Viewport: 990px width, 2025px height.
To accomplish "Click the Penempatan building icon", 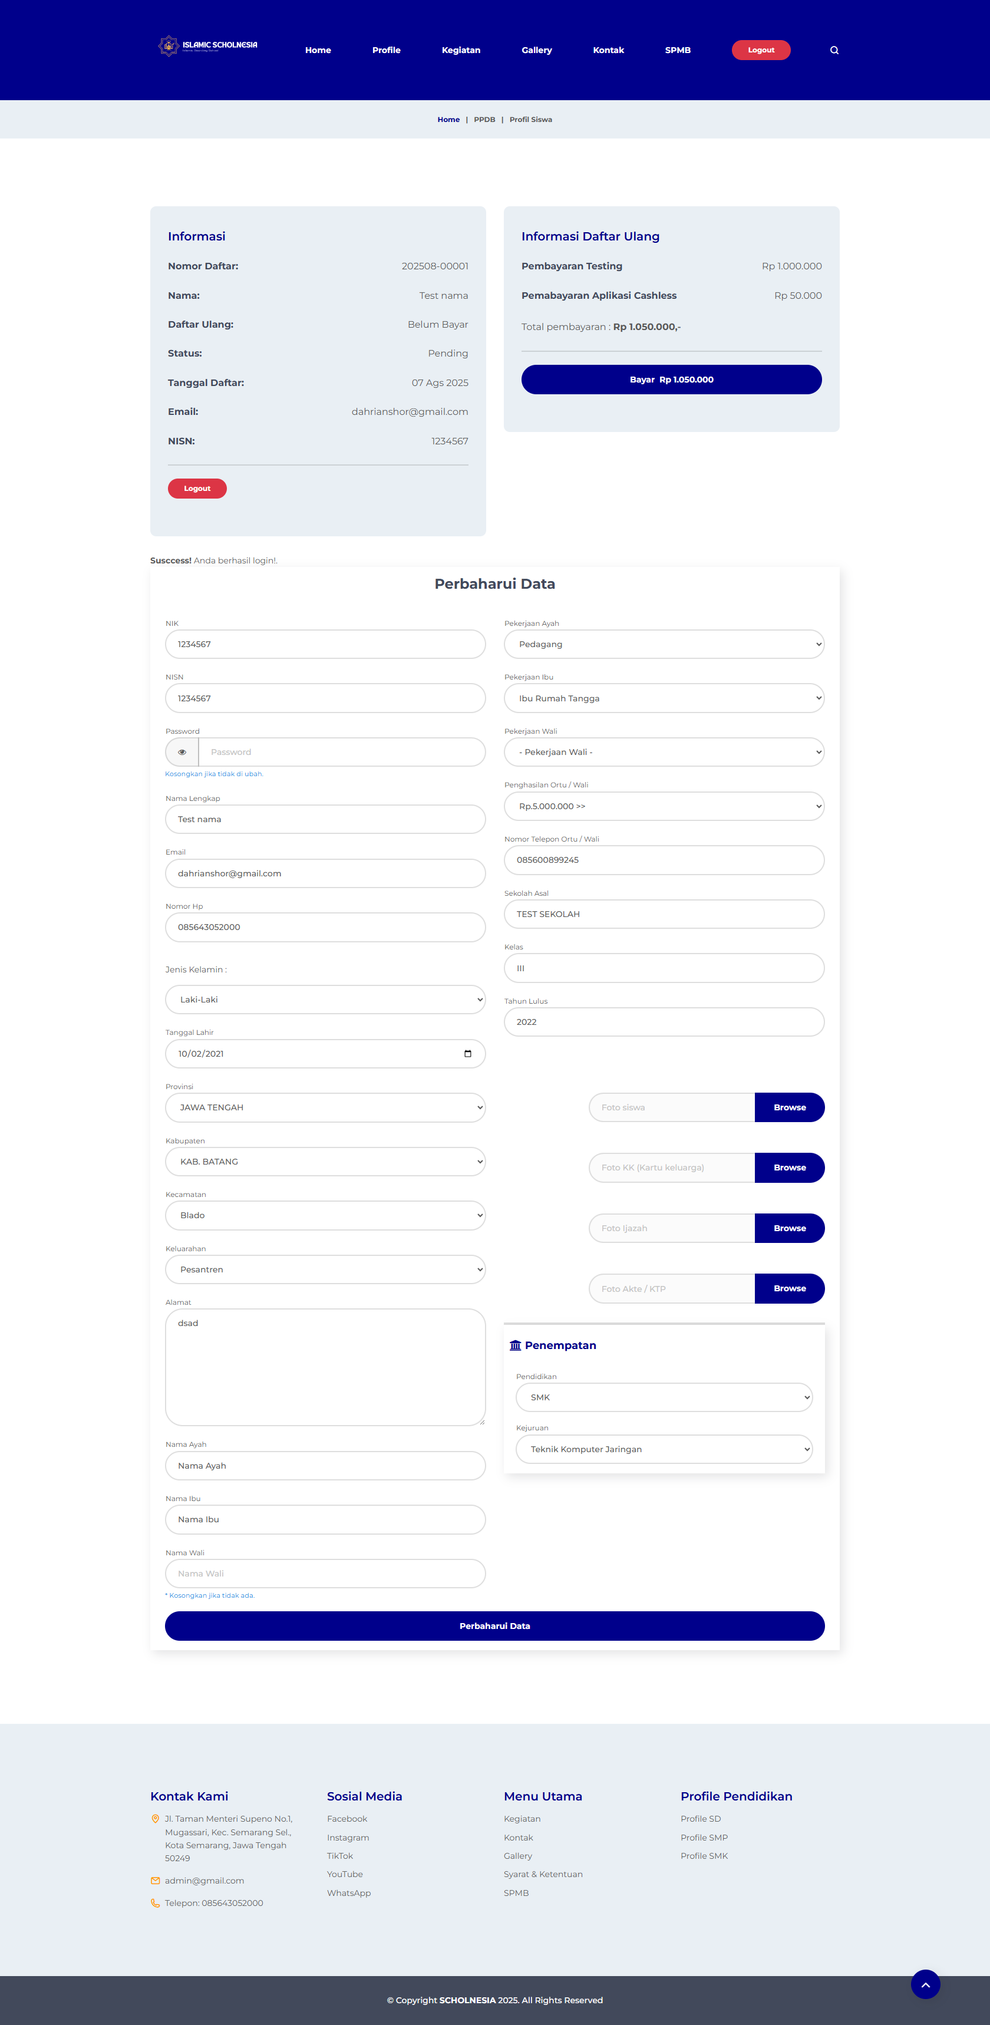I will [x=516, y=1345].
